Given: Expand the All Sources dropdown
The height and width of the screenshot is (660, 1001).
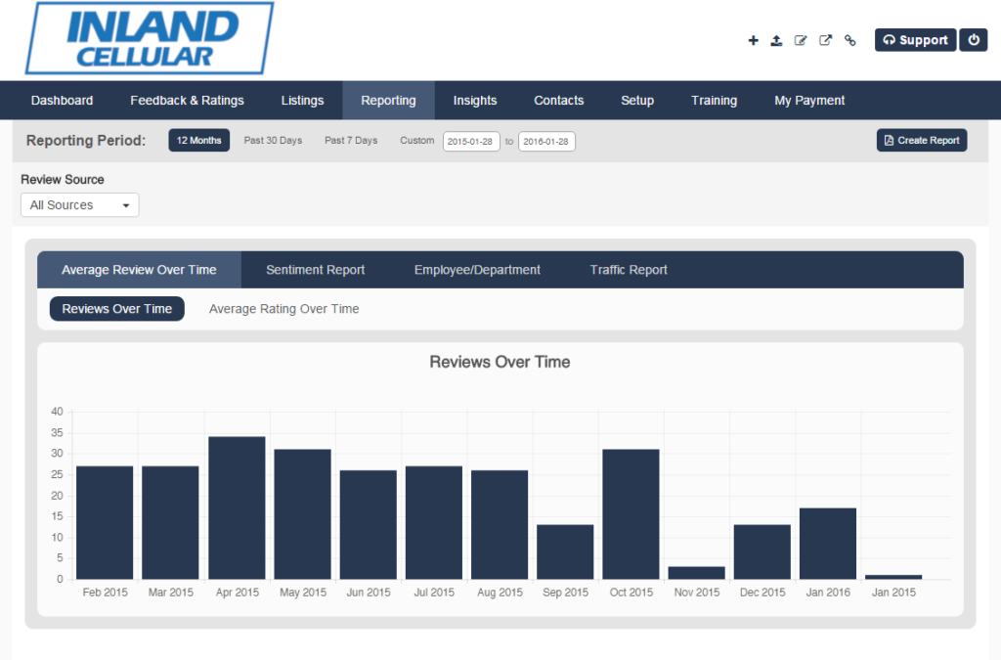Looking at the screenshot, I should pos(80,205).
